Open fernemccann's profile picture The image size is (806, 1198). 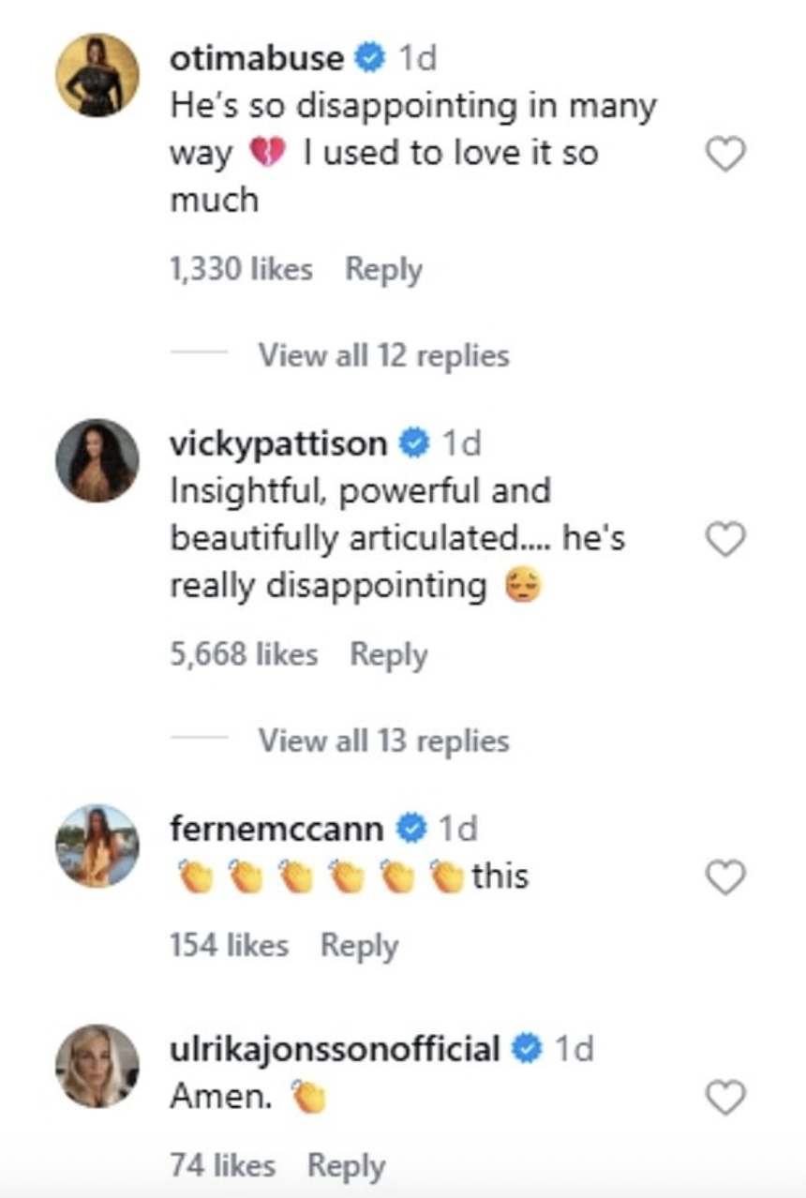[97, 846]
